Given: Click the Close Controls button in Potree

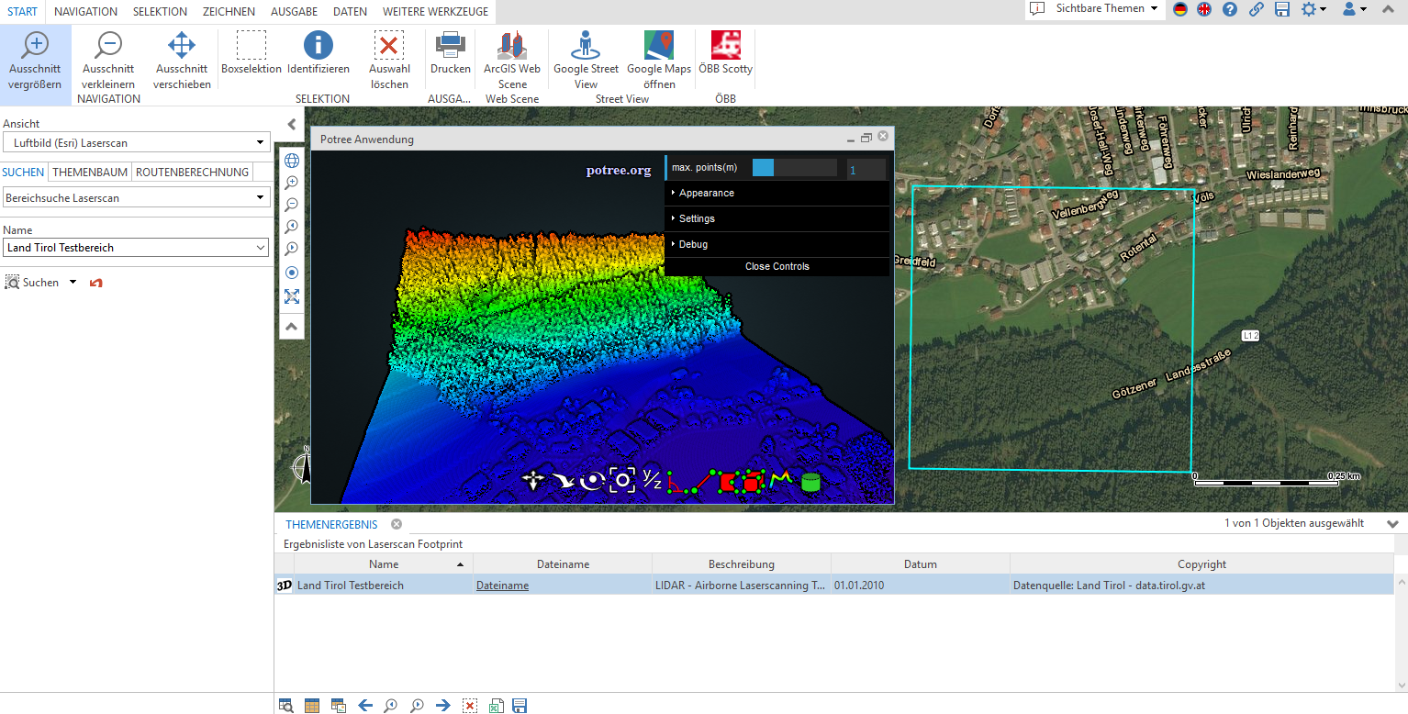Looking at the screenshot, I should tap(777, 266).
